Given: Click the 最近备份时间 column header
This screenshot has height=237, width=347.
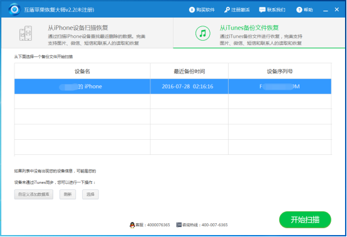Looking at the screenshot, I should 189,71.
